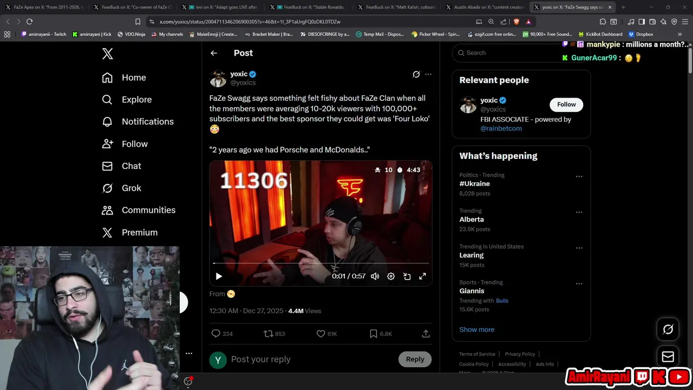693x390 pixels.
Task: Open Brave Shields lion icon
Action: [516, 22]
